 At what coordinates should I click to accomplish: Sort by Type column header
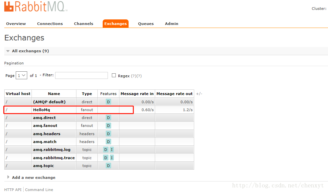87,94
